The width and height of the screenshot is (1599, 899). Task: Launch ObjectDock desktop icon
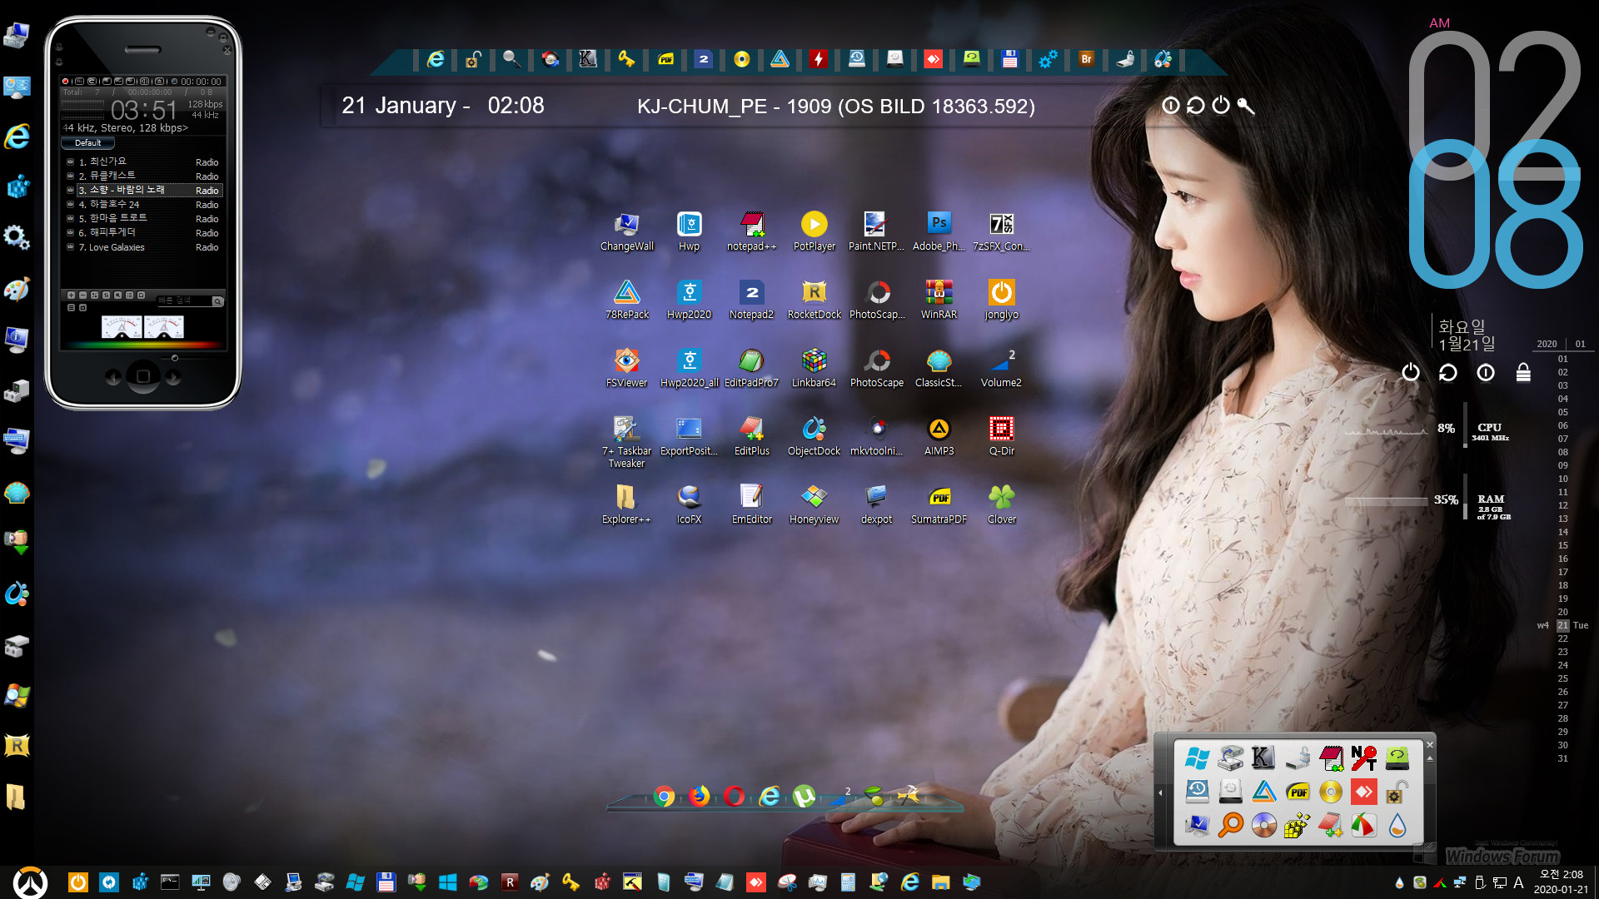(814, 436)
